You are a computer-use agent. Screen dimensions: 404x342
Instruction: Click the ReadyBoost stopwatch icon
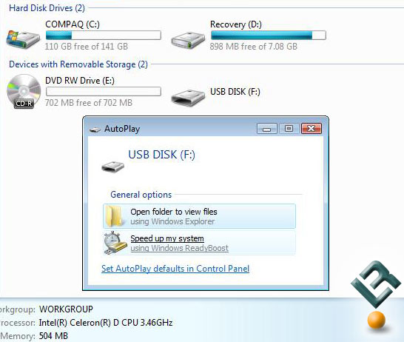(115, 243)
